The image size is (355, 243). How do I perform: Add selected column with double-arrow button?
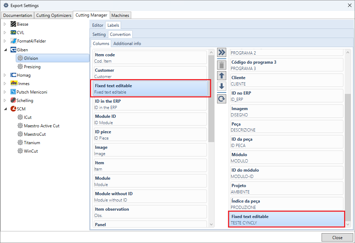pos(222,52)
